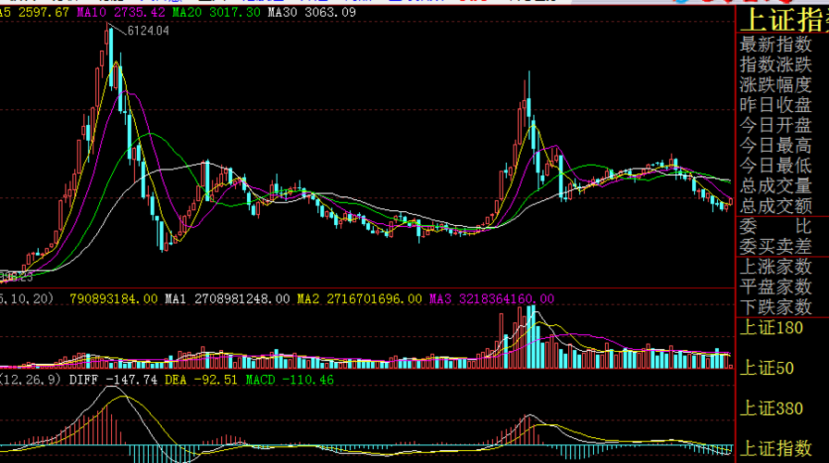Click the 涨跌幅度 row
The width and height of the screenshot is (829, 463).
[775, 84]
